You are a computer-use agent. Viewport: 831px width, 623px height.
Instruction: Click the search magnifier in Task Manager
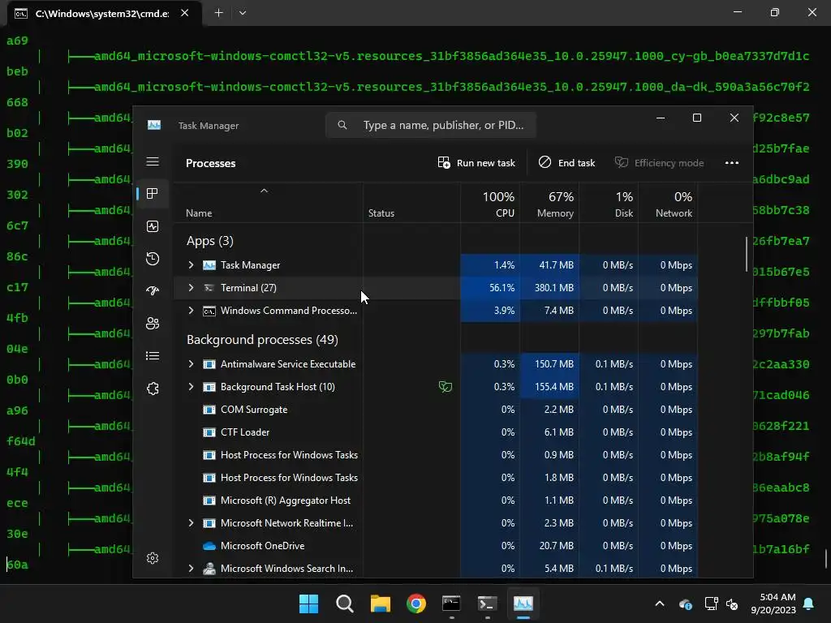(x=342, y=125)
